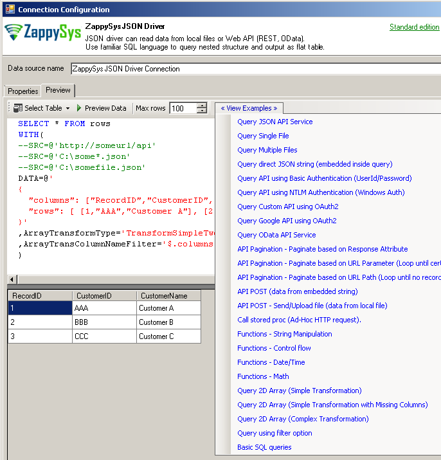Open the Select Table dropdown arrow

[68, 108]
